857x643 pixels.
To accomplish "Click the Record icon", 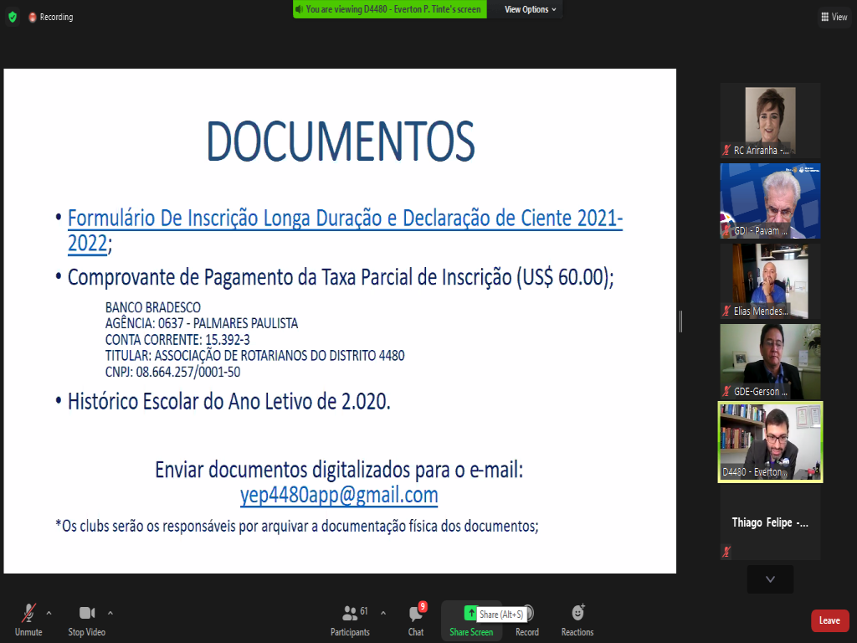I will click(527, 614).
